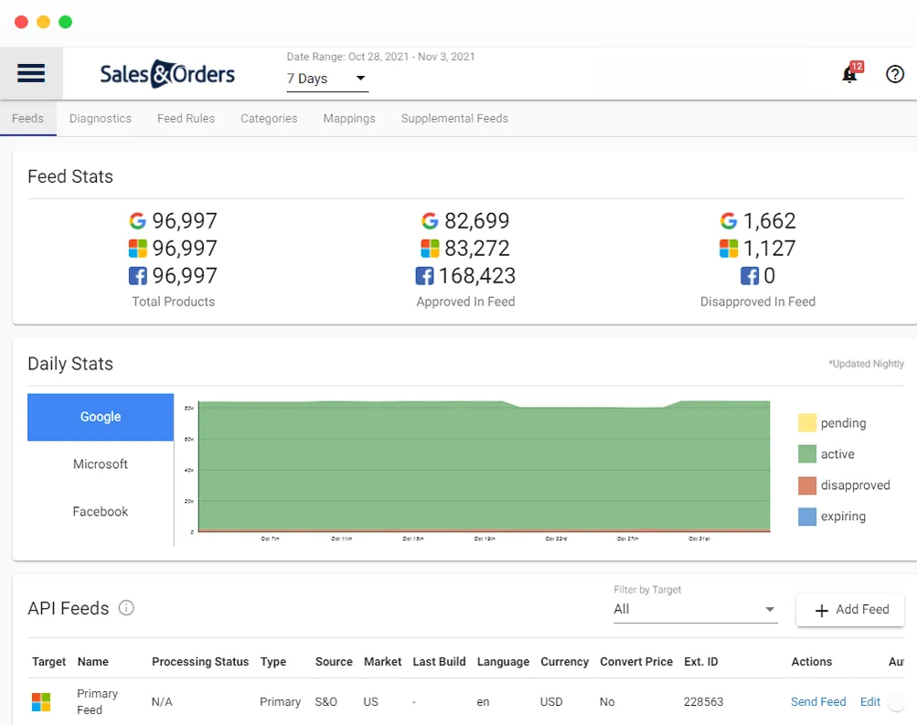
Task: Click Google icon beside 82,699 approved
Action: pos(430,221)
